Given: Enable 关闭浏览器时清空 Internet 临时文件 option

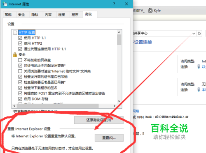Looking at the screenshot, I should click(20, 71).
